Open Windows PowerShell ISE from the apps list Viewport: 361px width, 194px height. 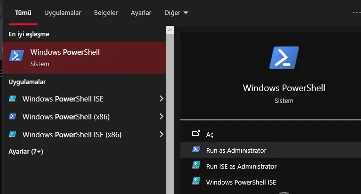tap(63, 99)
